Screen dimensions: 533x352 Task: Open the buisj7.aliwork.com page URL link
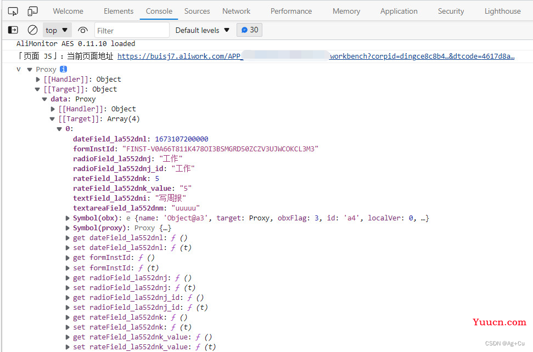316,56
